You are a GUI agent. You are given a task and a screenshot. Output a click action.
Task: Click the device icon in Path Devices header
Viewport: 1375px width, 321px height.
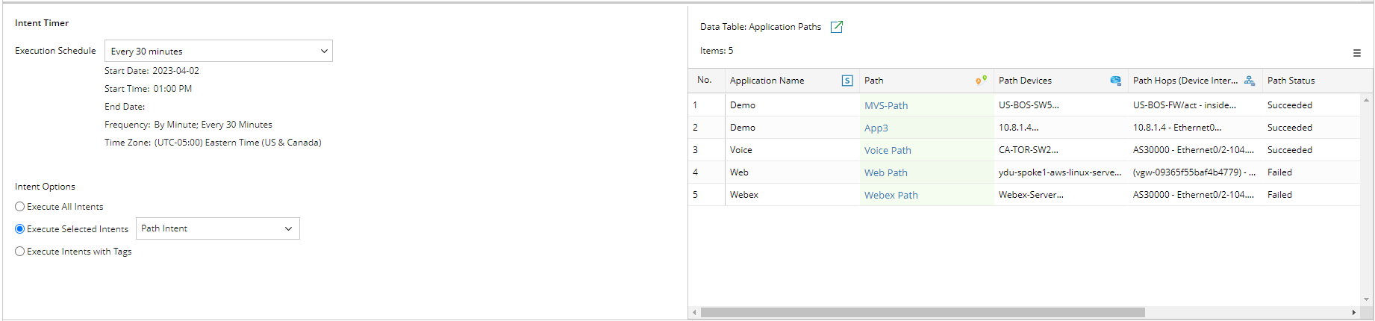(x=1115, y=81)
